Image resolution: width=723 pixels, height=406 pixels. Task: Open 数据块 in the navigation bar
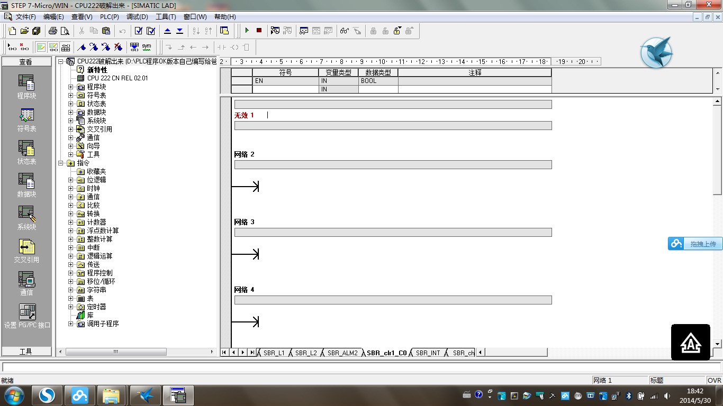point(26,186)
